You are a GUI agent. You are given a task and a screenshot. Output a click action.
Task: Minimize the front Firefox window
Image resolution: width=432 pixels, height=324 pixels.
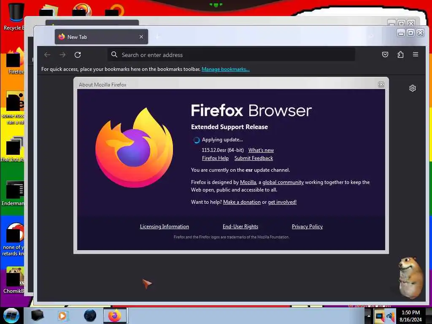click(401, 33)
